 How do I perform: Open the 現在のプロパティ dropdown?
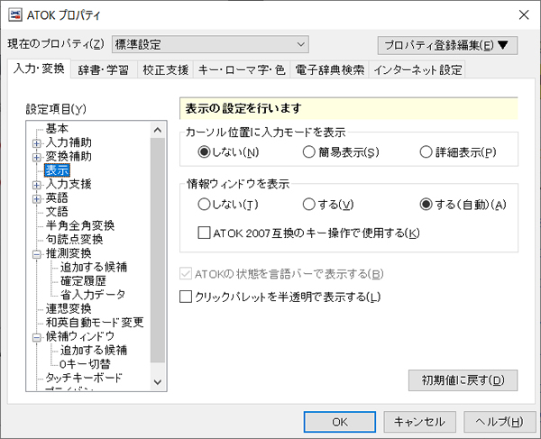click(x=210, y=44)
